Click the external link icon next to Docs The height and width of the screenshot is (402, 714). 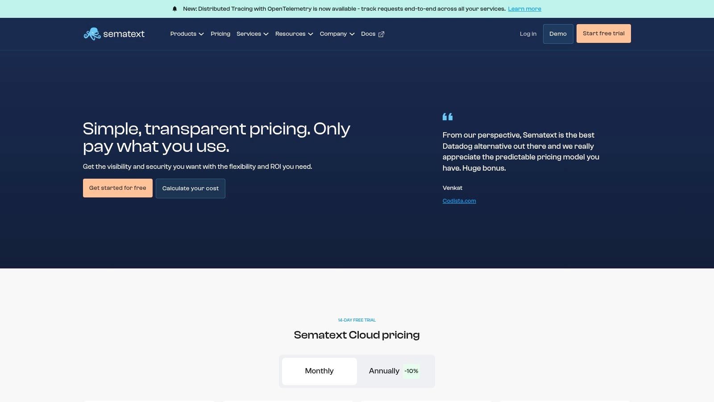click(382, 34)
